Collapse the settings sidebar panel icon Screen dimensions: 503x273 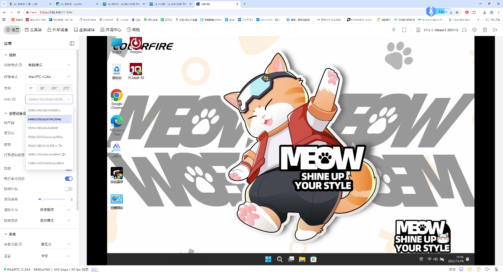[x=72, y=44]
